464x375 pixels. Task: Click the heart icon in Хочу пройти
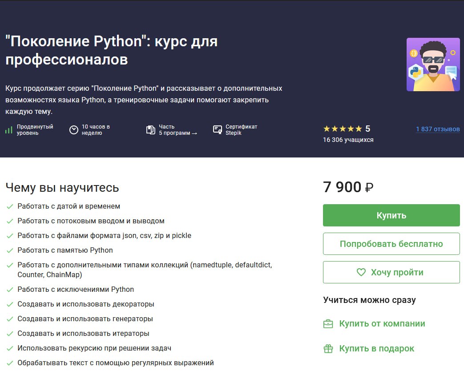pos(361,272)
